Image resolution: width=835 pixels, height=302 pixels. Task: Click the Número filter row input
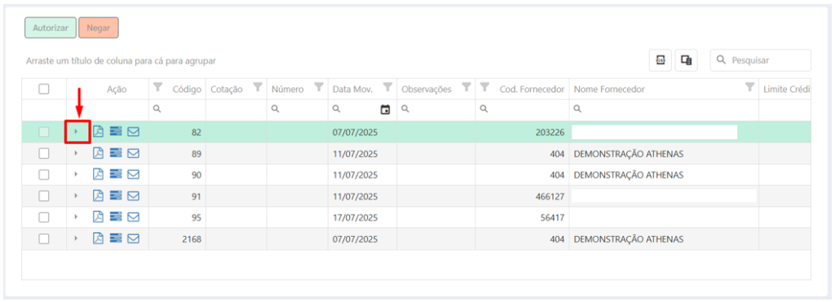[x=297, y=110]
